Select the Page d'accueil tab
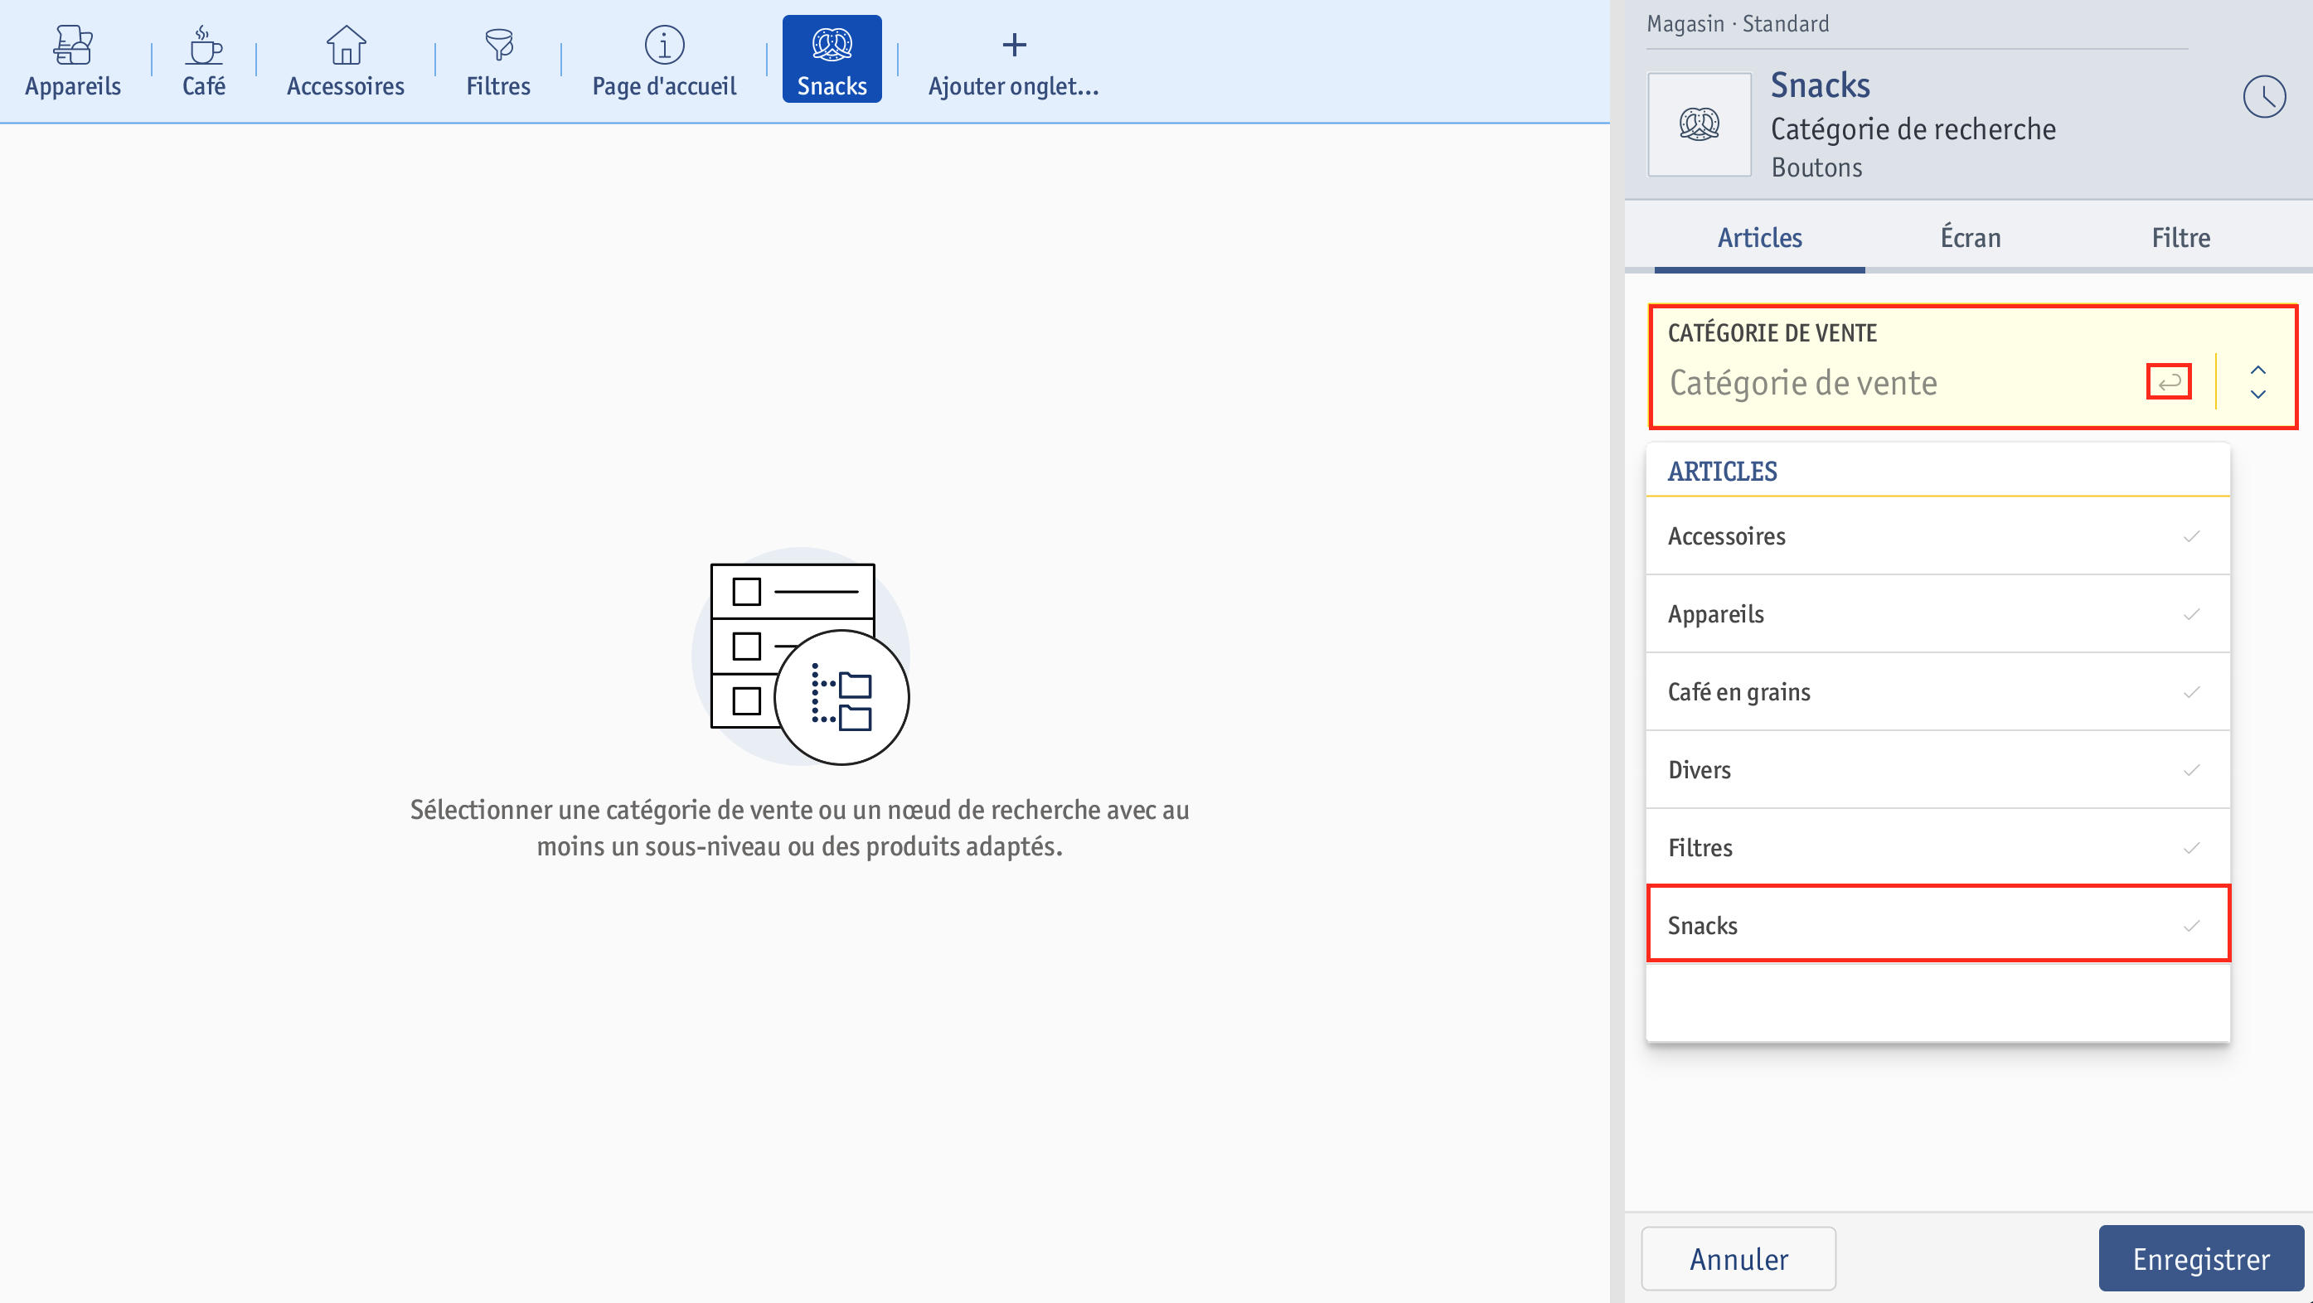This screenshot has height=1303, width=2313. [664, 61]
